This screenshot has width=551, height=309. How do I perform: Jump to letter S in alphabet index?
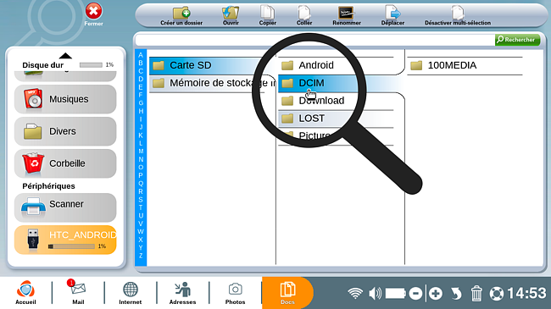(x=141, y=200)
